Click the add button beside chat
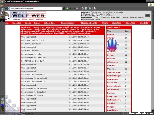Screen dimensions: 154x115 point(147,16)
